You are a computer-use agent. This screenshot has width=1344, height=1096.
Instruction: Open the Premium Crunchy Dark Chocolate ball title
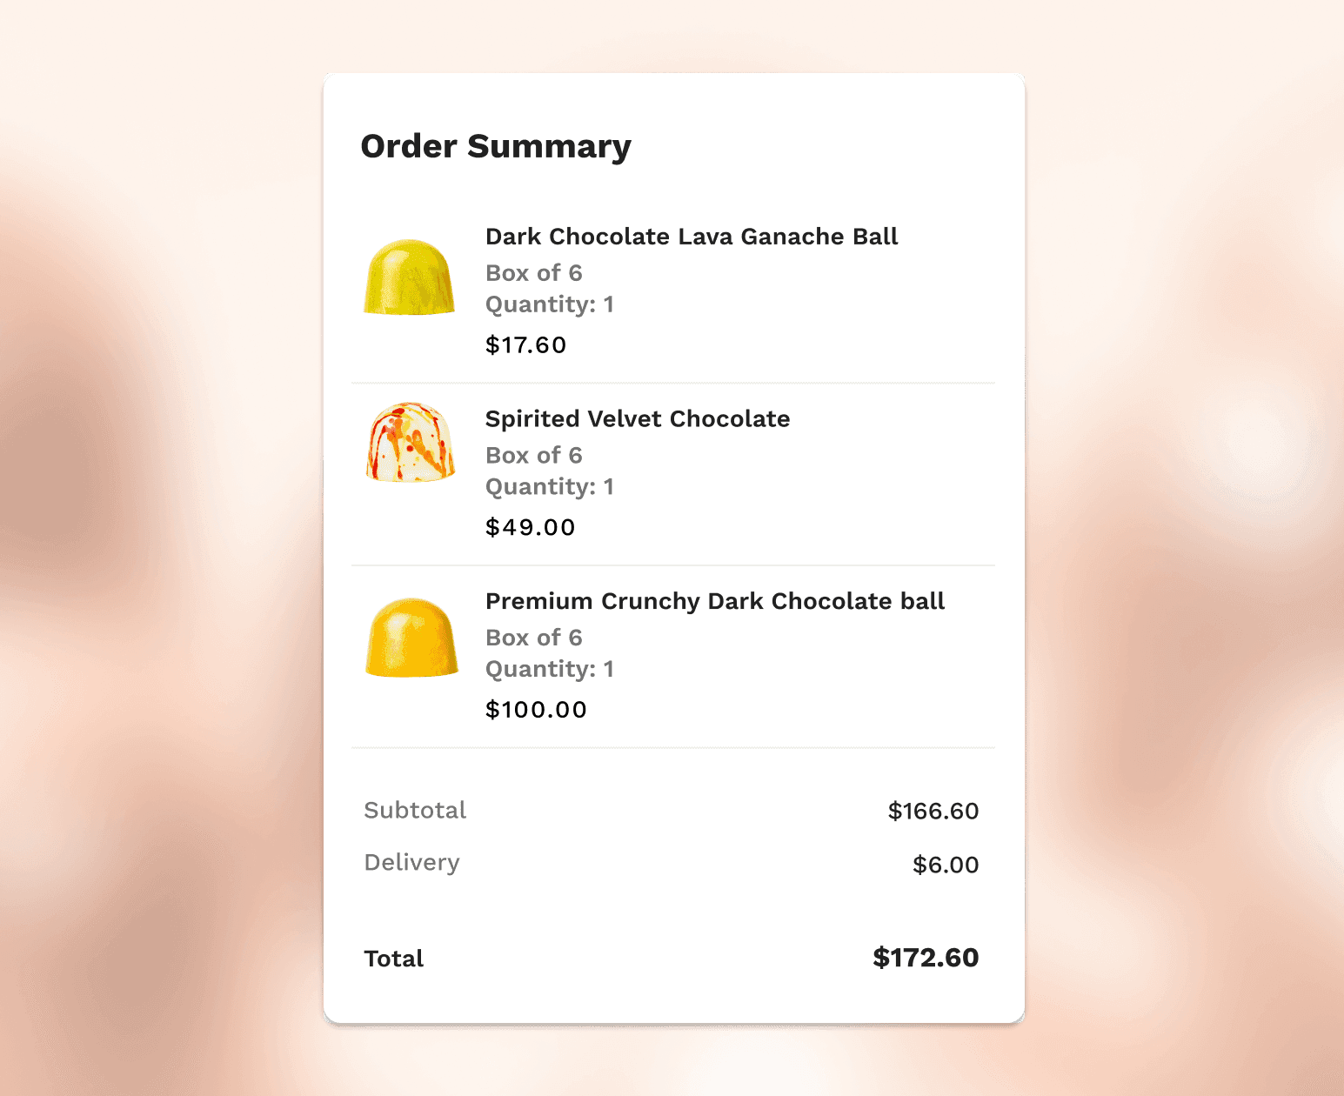tap(715, 602)
